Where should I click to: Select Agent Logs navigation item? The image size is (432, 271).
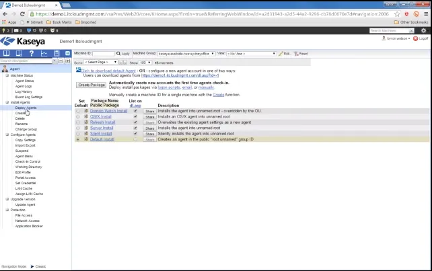(x=24, y=86)
